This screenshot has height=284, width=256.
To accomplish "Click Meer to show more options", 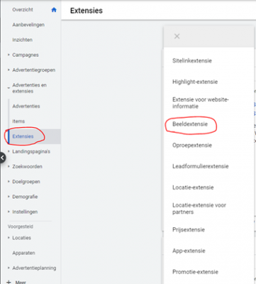I will 21,282.
